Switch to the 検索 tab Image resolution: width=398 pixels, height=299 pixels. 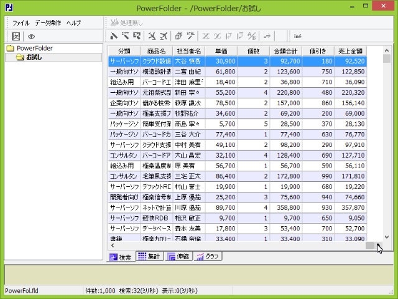coord(121,257)
